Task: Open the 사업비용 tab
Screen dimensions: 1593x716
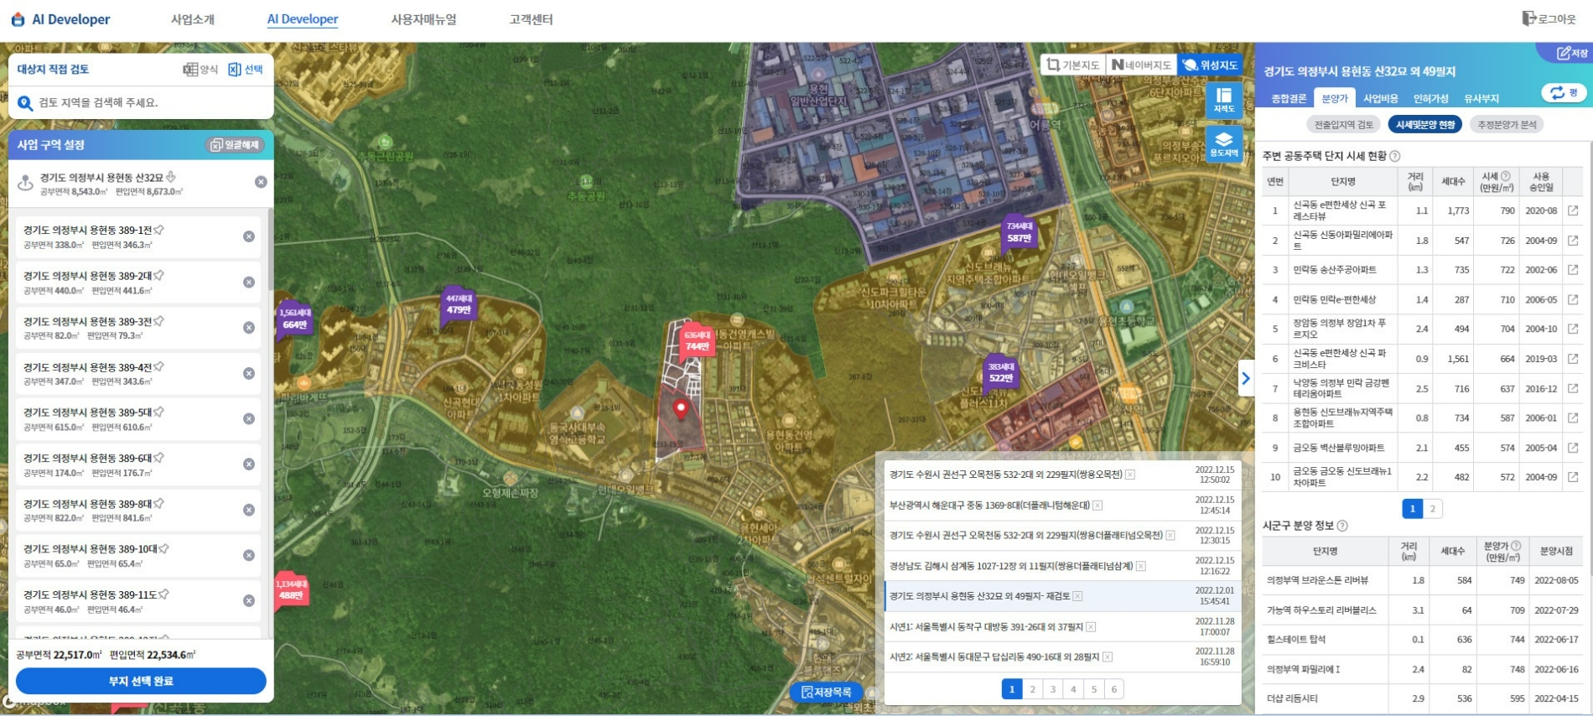Action: (1380, 99)
